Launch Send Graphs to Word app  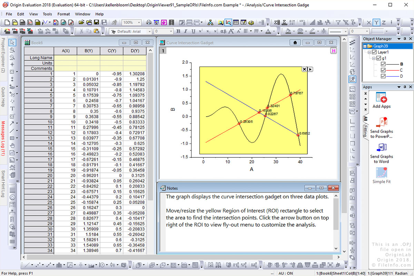pos(381,148)
